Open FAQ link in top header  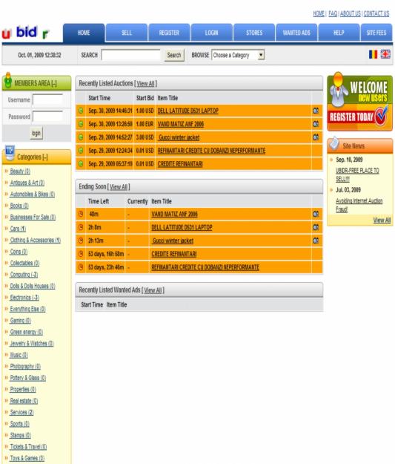(x=333, y=13)
